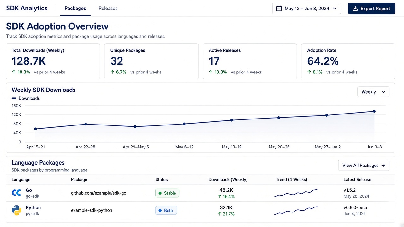Click the Beta status badge for Python

tap(166, 210)
